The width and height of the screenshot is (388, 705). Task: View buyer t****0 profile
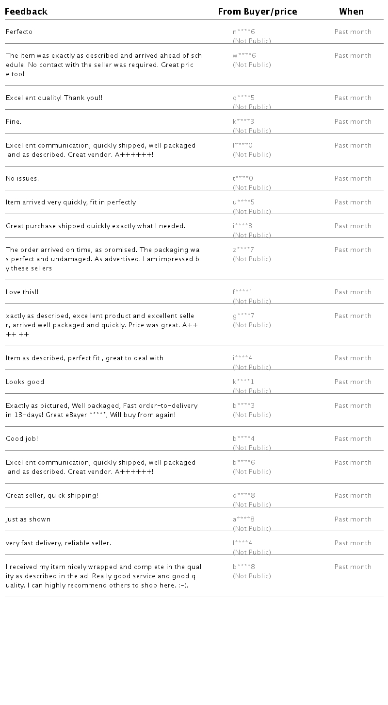(242, 179)
